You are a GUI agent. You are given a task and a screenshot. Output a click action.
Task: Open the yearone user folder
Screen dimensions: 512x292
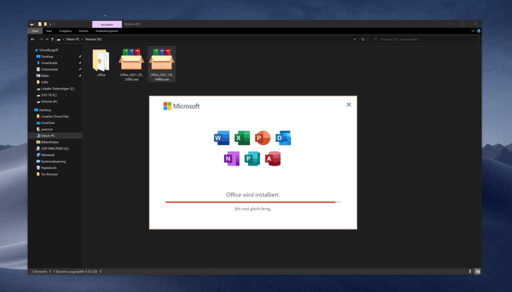46,129
